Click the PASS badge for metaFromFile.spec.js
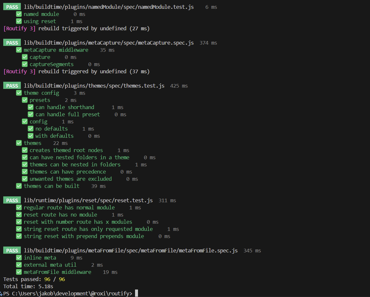The image size is (370, 297). pyautogui.click(x=12, y=250)
